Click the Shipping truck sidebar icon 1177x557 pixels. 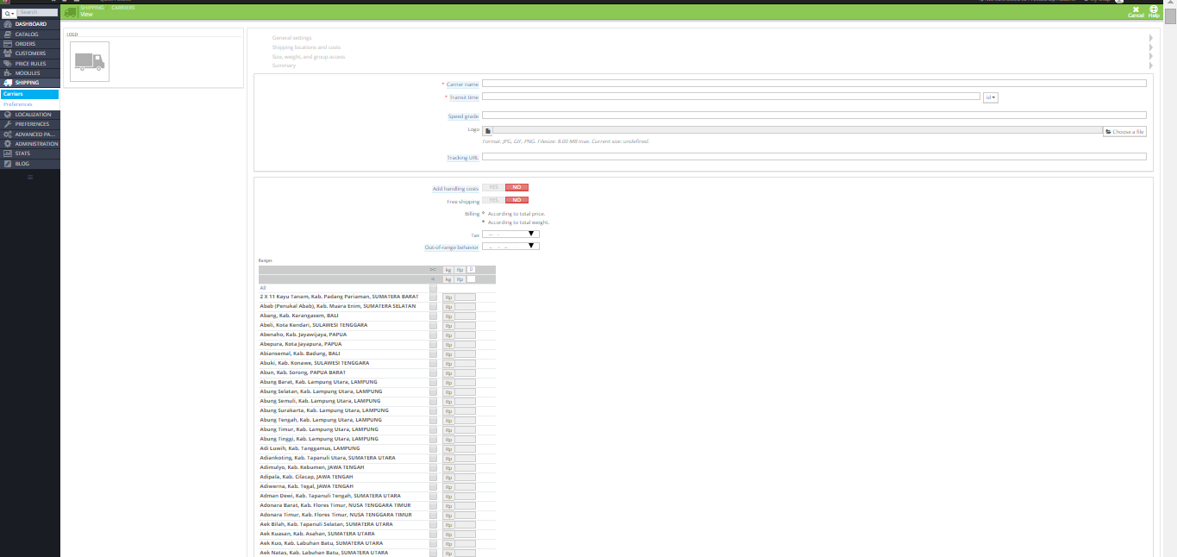pyautogui.click(x=8, y=83)
